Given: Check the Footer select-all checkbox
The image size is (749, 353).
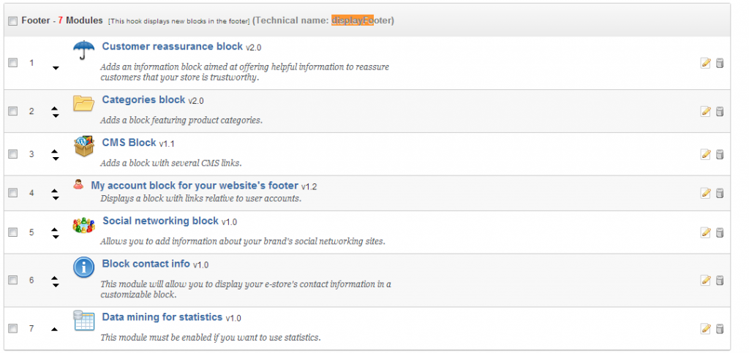Looking at the screenshot, I should 12,21.
